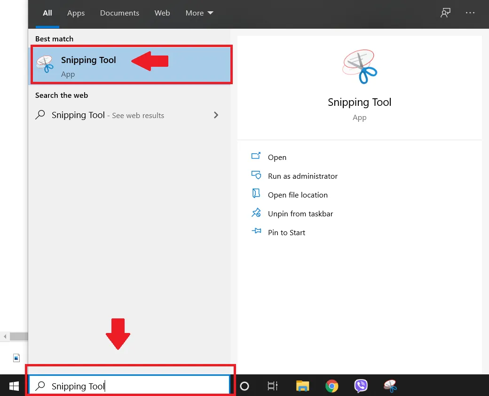Click Pin to Start
Screen dimensions: 489x396
285,232
